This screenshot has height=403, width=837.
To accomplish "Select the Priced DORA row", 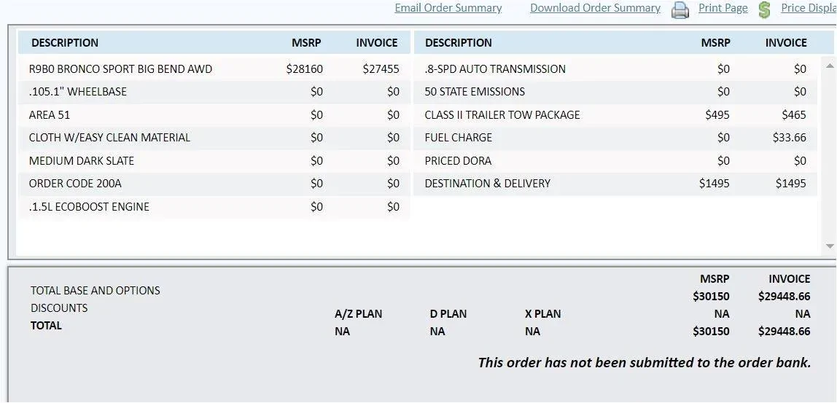I will pyautogui.click(x=458, y=161).
